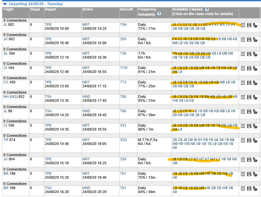Open seat map icon for BR 190
261x197 pixels.
pos(255,188)
